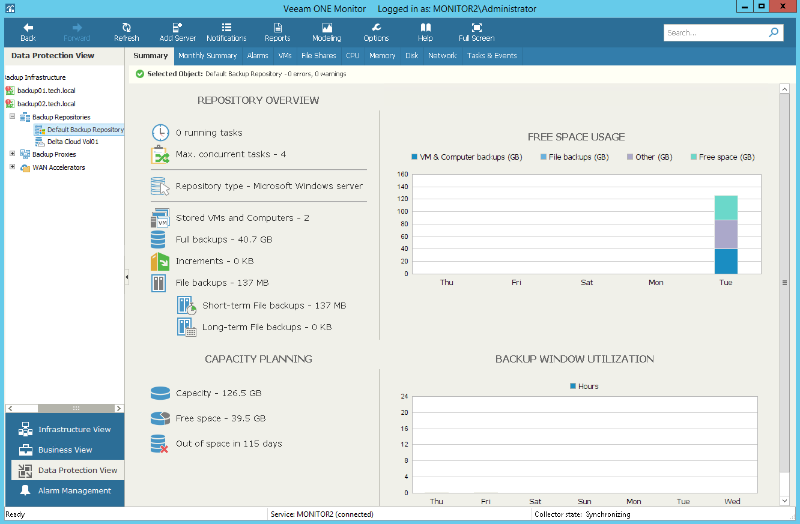
Task: Click the File backups legend swatch
Action: click(544, 157)
